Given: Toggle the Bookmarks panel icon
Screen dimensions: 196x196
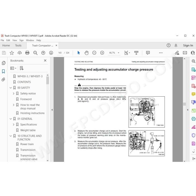Looking at the screenshot, I should (3, 71).
